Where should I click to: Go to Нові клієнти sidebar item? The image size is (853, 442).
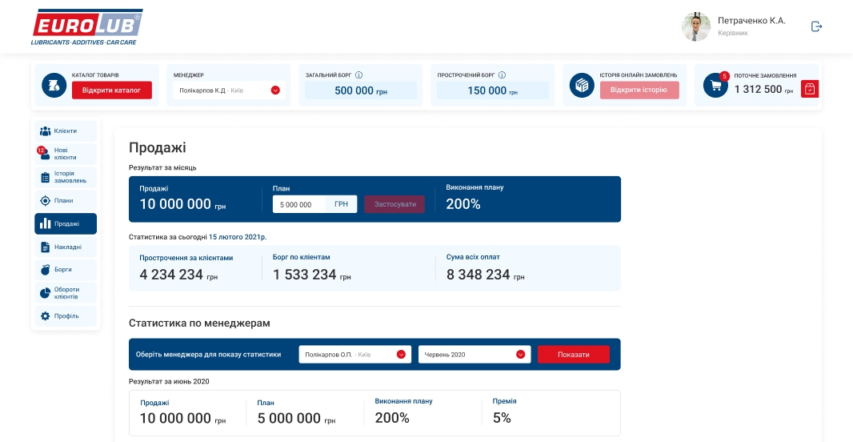click(x=66, y=154)
